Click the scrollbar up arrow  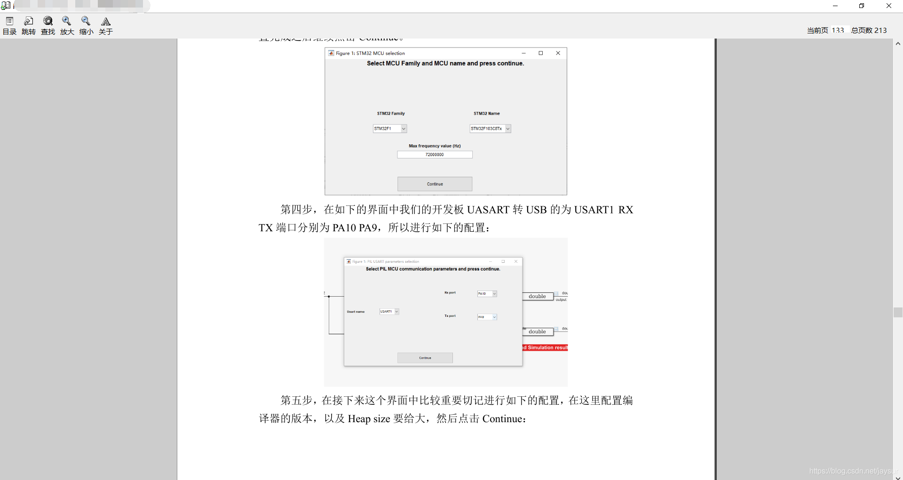point(898,43)
